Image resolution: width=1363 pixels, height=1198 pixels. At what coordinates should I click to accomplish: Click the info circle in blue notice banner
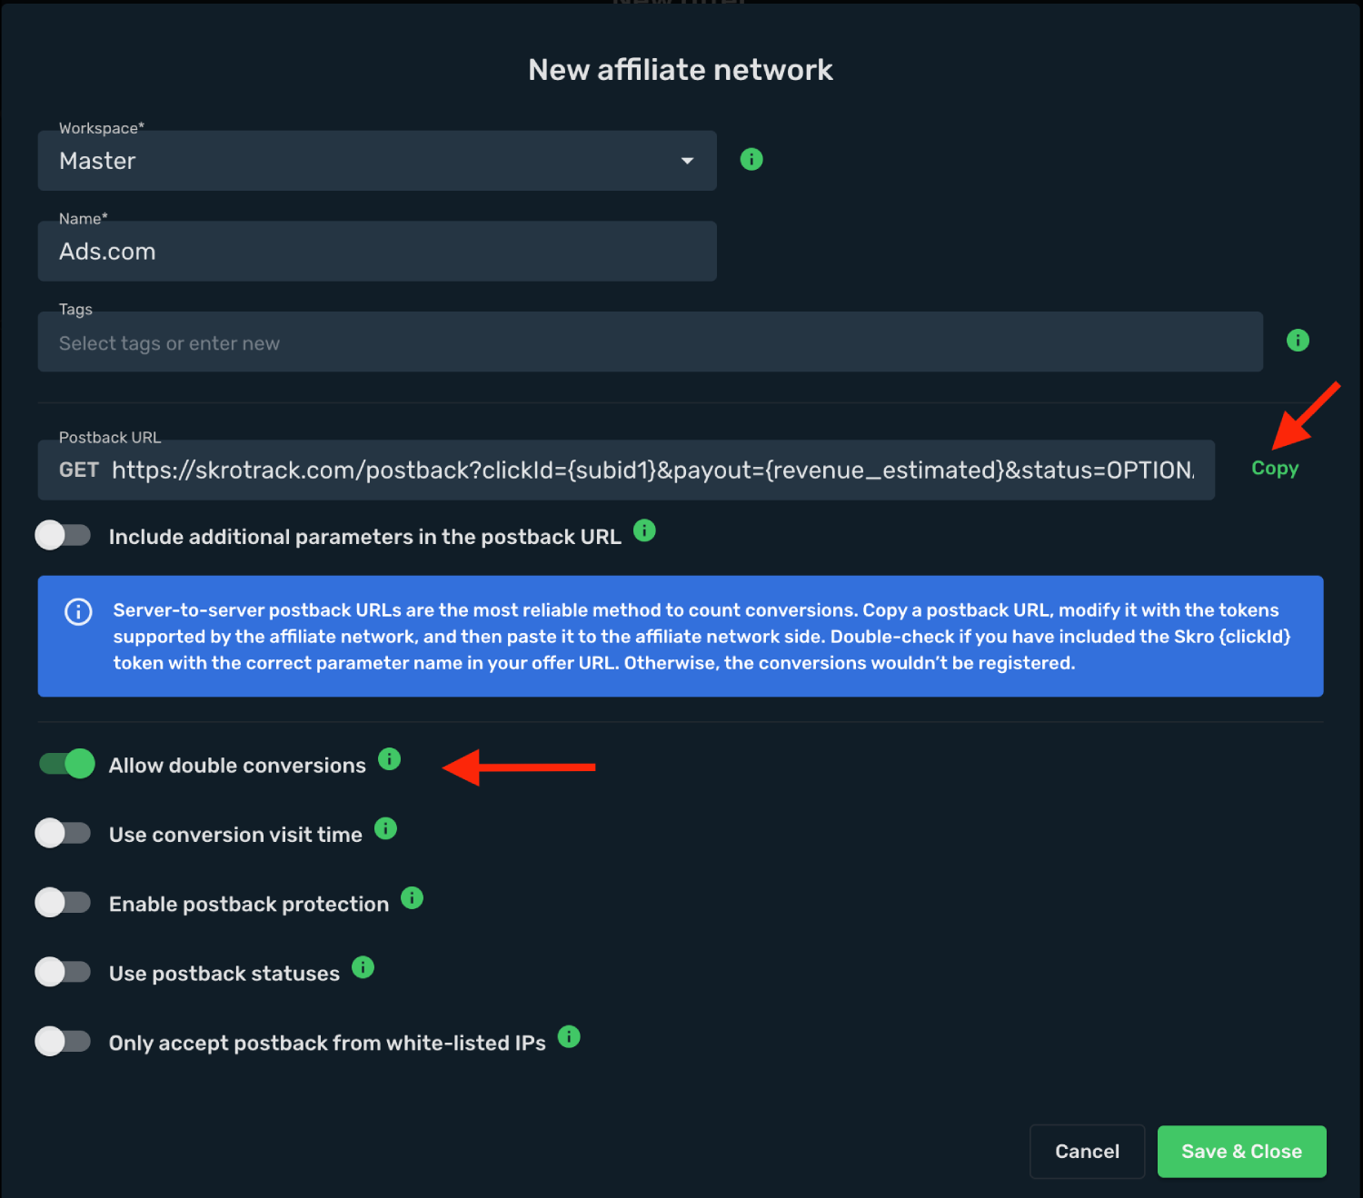(78, 612)
